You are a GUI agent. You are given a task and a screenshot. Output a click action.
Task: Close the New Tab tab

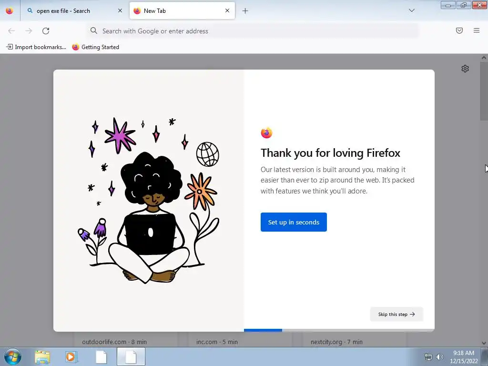tap(227, 10)
